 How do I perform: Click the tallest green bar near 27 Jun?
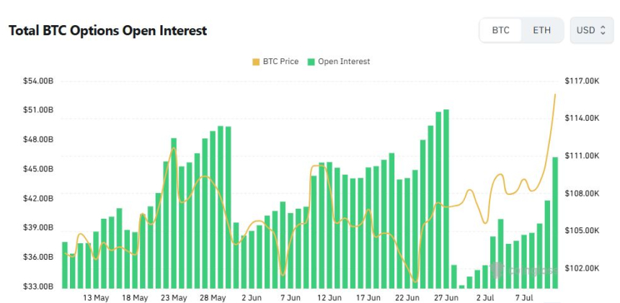click(446, 198)
